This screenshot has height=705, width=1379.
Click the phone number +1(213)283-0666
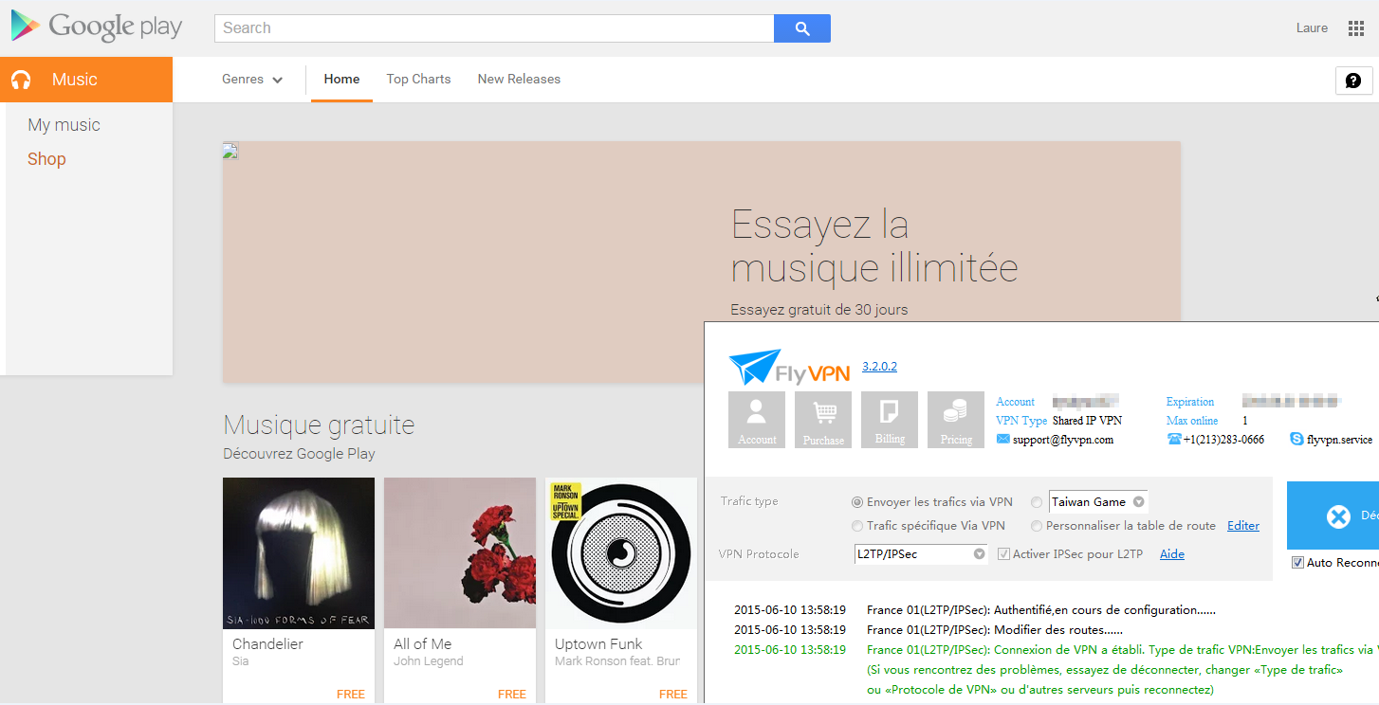point(1223,440)
